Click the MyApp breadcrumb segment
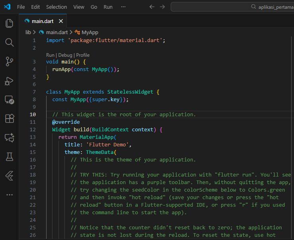294x240 pixels. coord(90,33)
